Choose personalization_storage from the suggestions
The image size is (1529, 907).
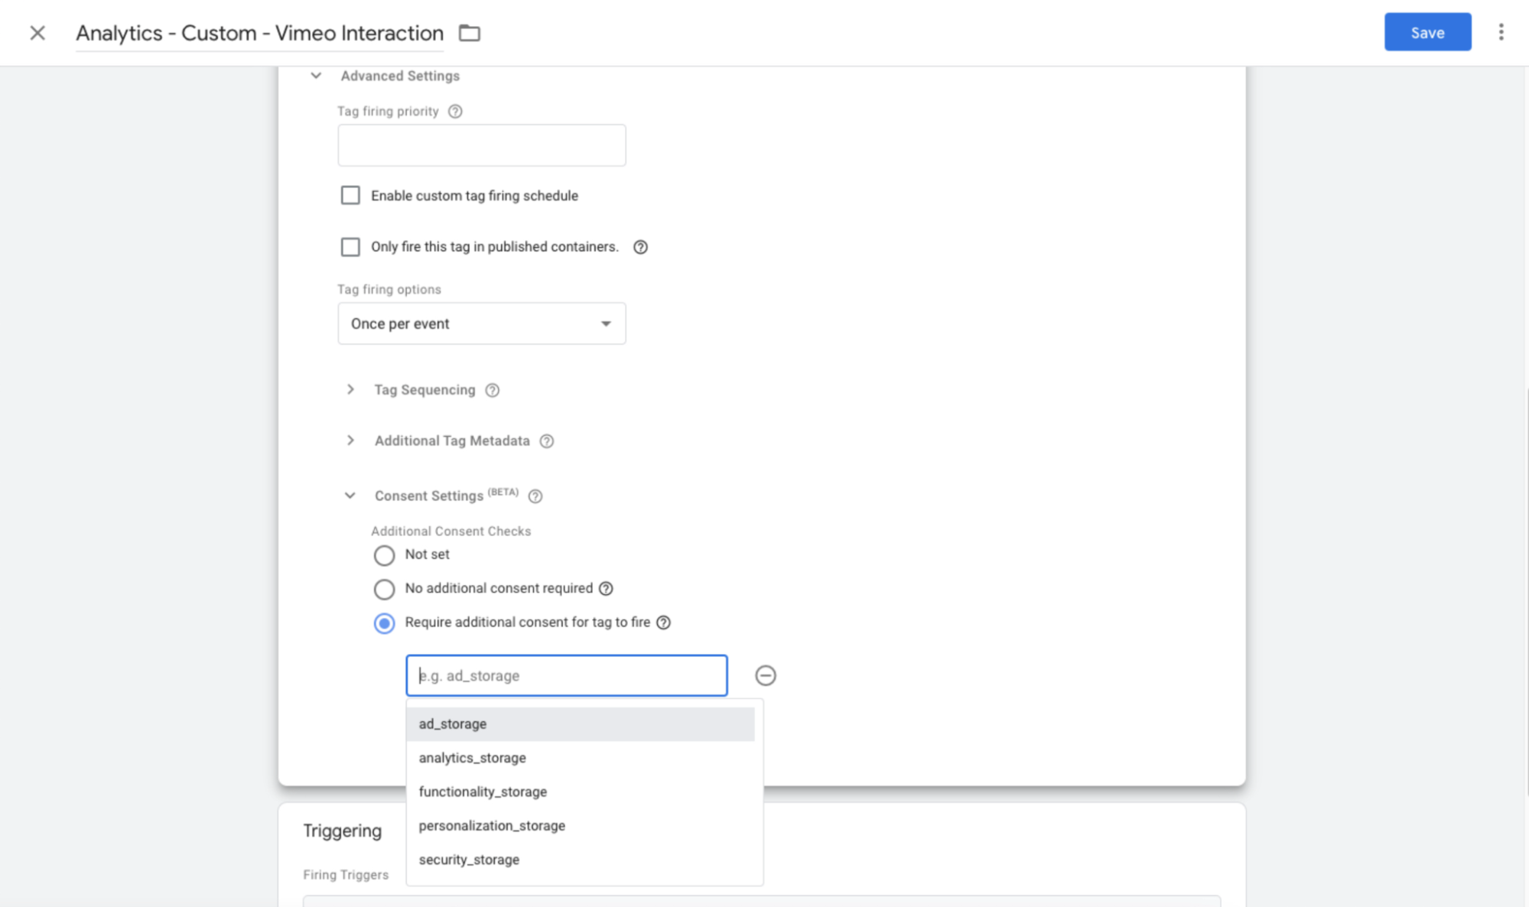point(581,826)
